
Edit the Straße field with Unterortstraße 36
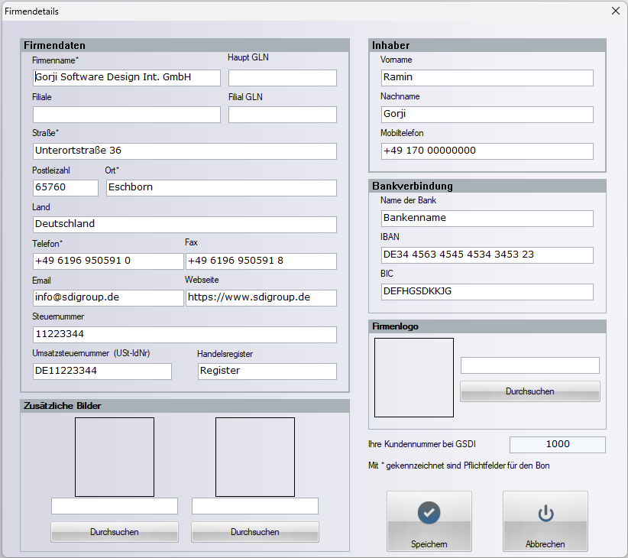click(x=185, y=151)
